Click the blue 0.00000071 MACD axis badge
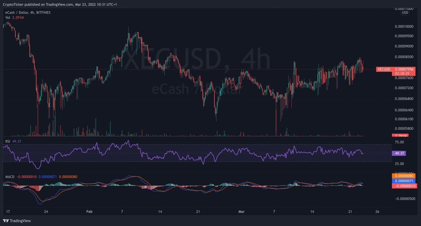Viewport: 421px width, 226px height. [404, 181]
